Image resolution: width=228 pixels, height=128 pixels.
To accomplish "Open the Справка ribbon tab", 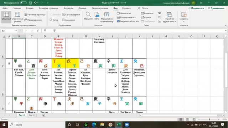I will pyautogui.click(x=126, y=8).
